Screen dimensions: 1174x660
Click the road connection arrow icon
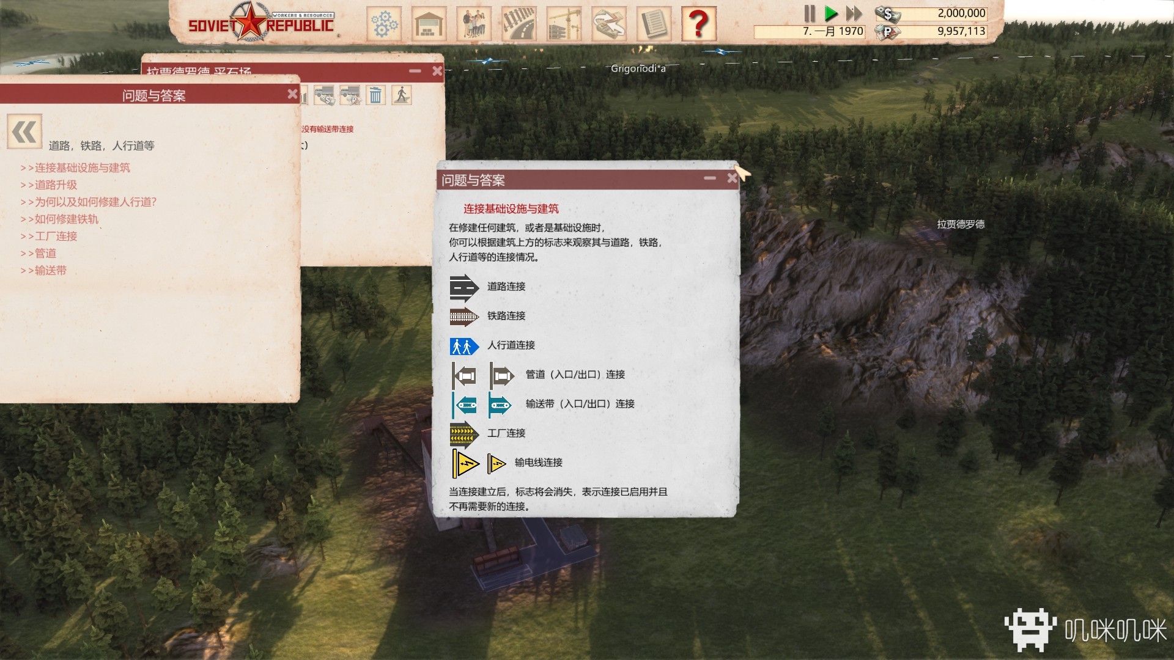point(464,287)
